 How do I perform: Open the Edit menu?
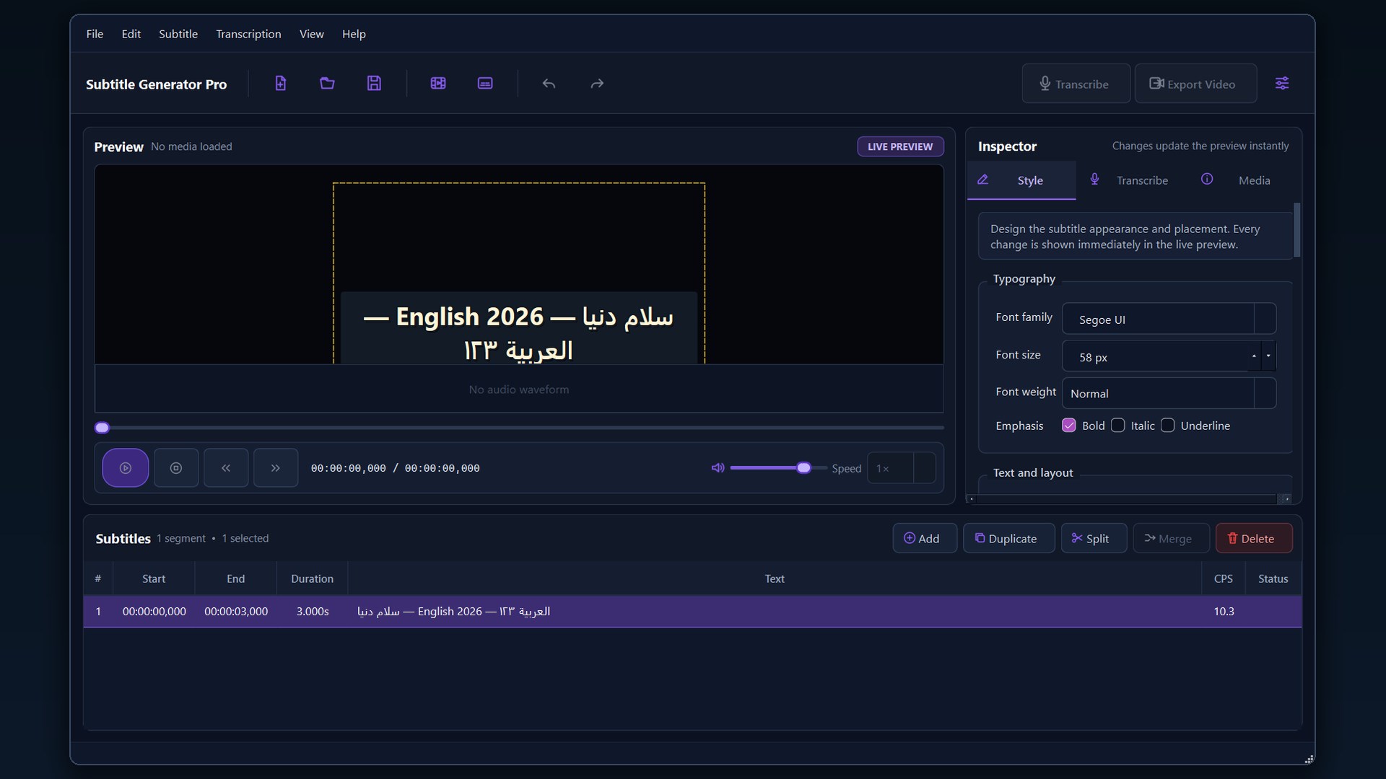point(131,34)
